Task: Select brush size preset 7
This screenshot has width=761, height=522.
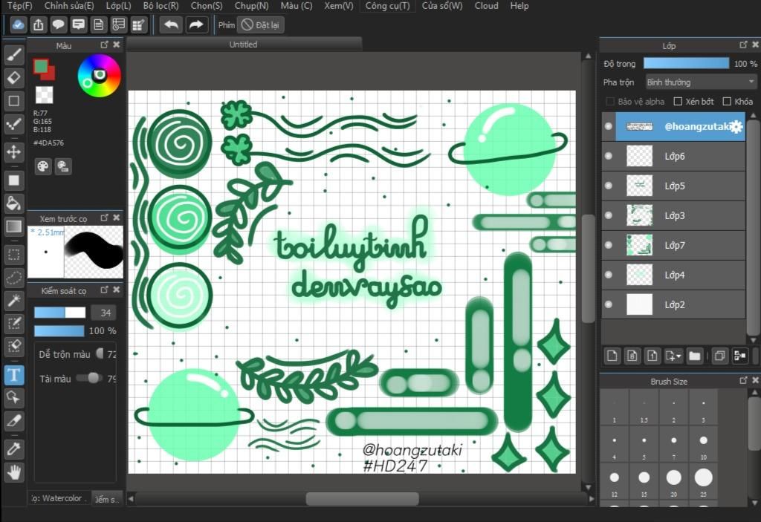Action: [673, 444]
